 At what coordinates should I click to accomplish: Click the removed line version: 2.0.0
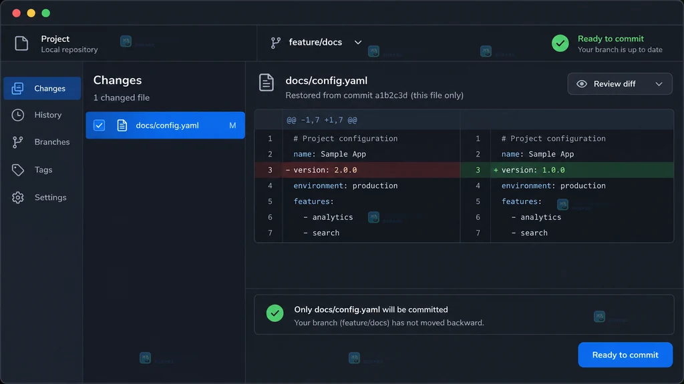357,170
